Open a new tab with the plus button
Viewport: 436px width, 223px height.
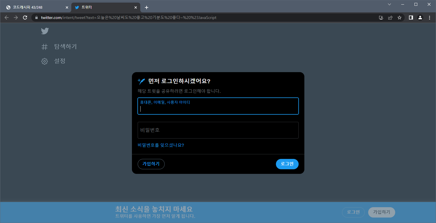point(147,7)
